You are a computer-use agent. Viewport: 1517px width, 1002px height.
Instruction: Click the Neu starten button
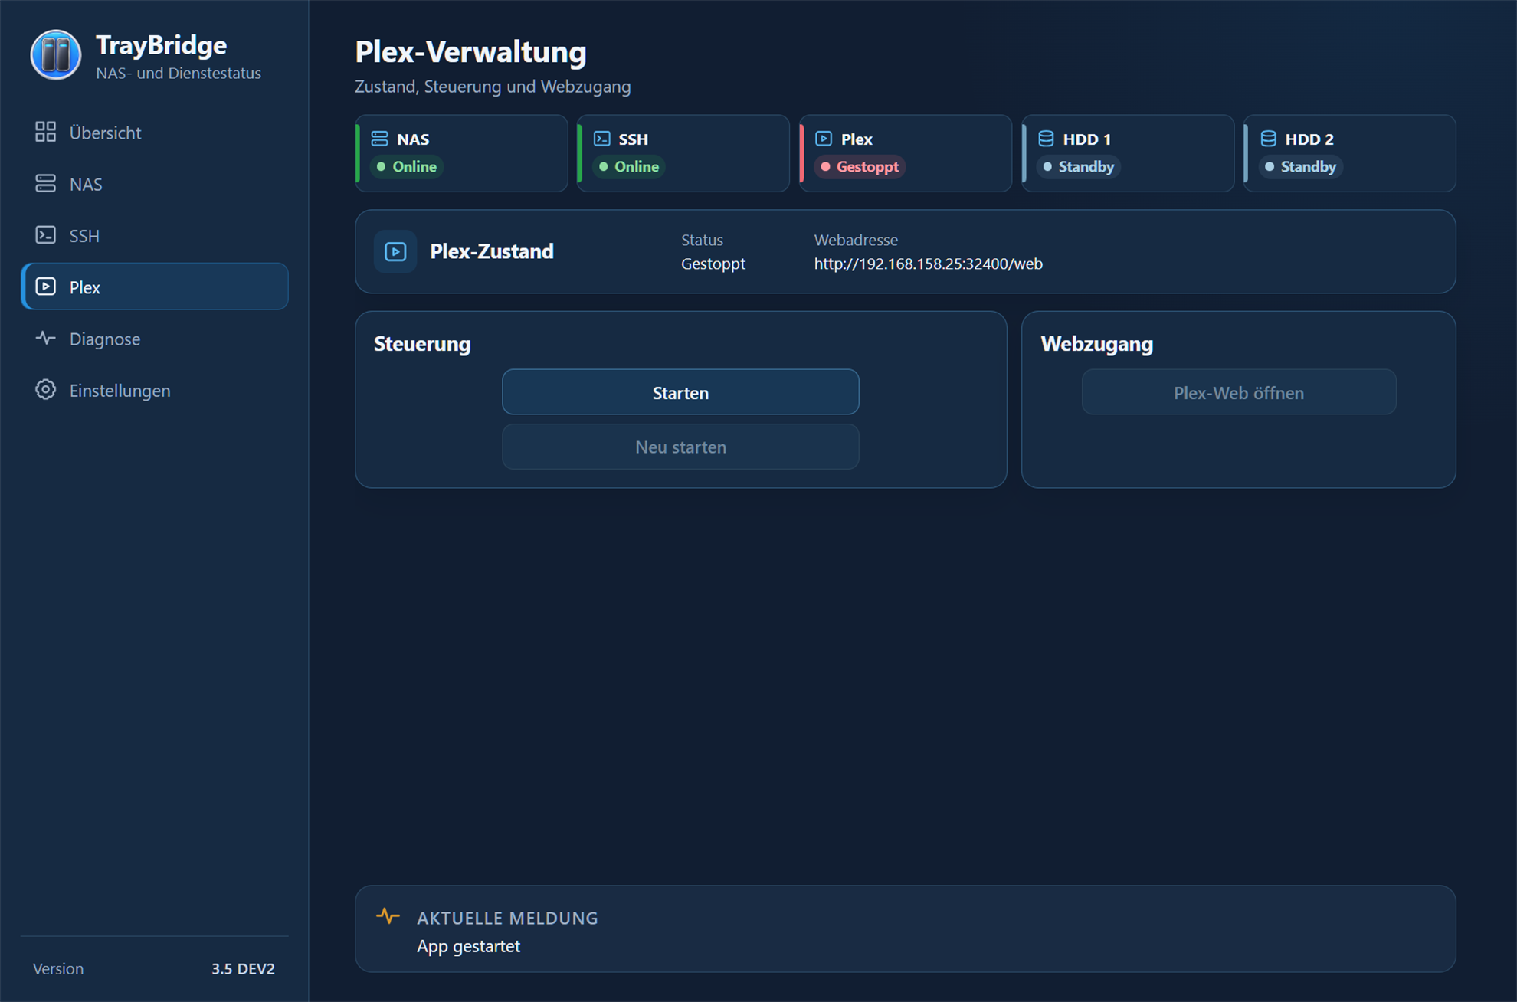(x=680, y=447)
